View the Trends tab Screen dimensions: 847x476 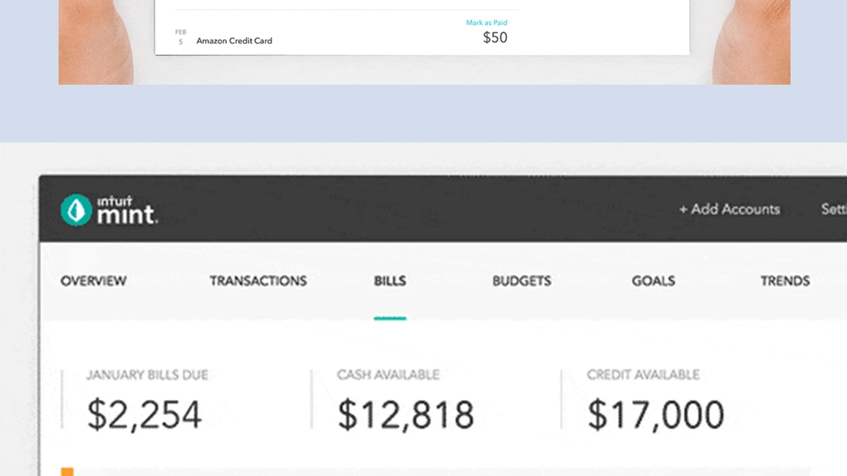[785, 281]
